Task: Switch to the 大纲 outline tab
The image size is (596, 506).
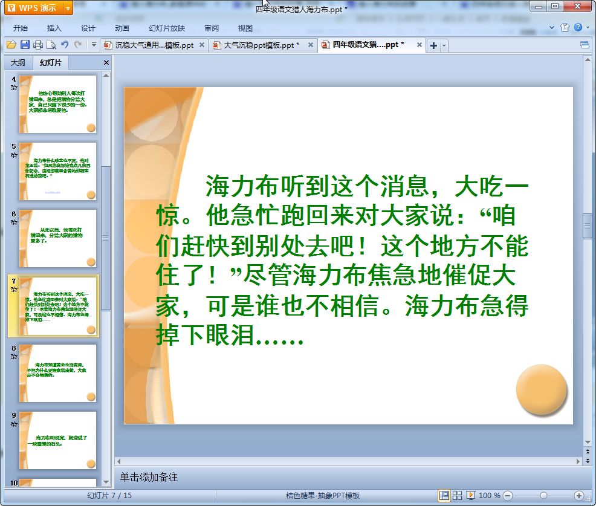Action: 18,63
